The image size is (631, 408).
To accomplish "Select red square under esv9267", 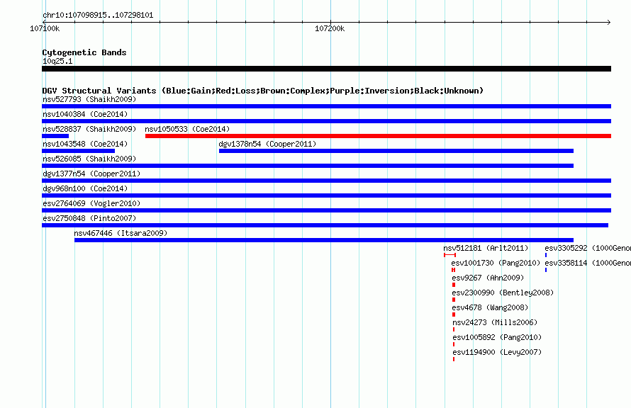I will click(x=454, y=285).
